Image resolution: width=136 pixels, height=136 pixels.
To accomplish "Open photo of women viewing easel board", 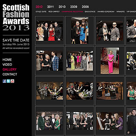I will [x=110, y=121].
